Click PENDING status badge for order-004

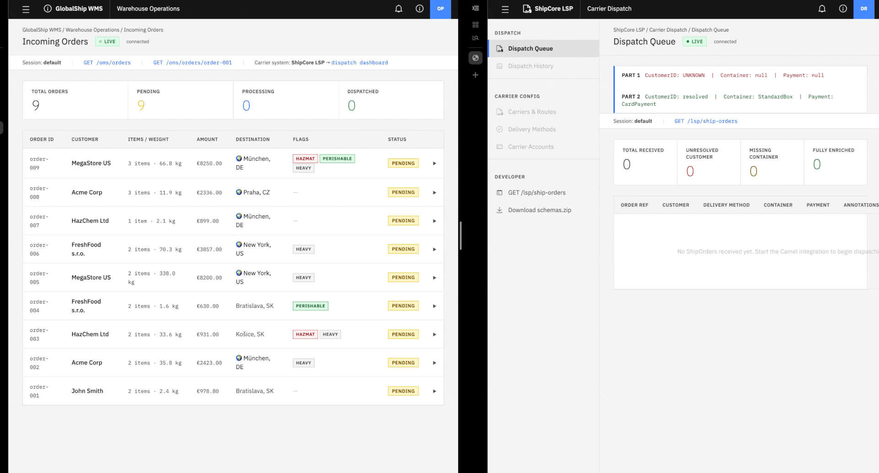coord(403,306)
